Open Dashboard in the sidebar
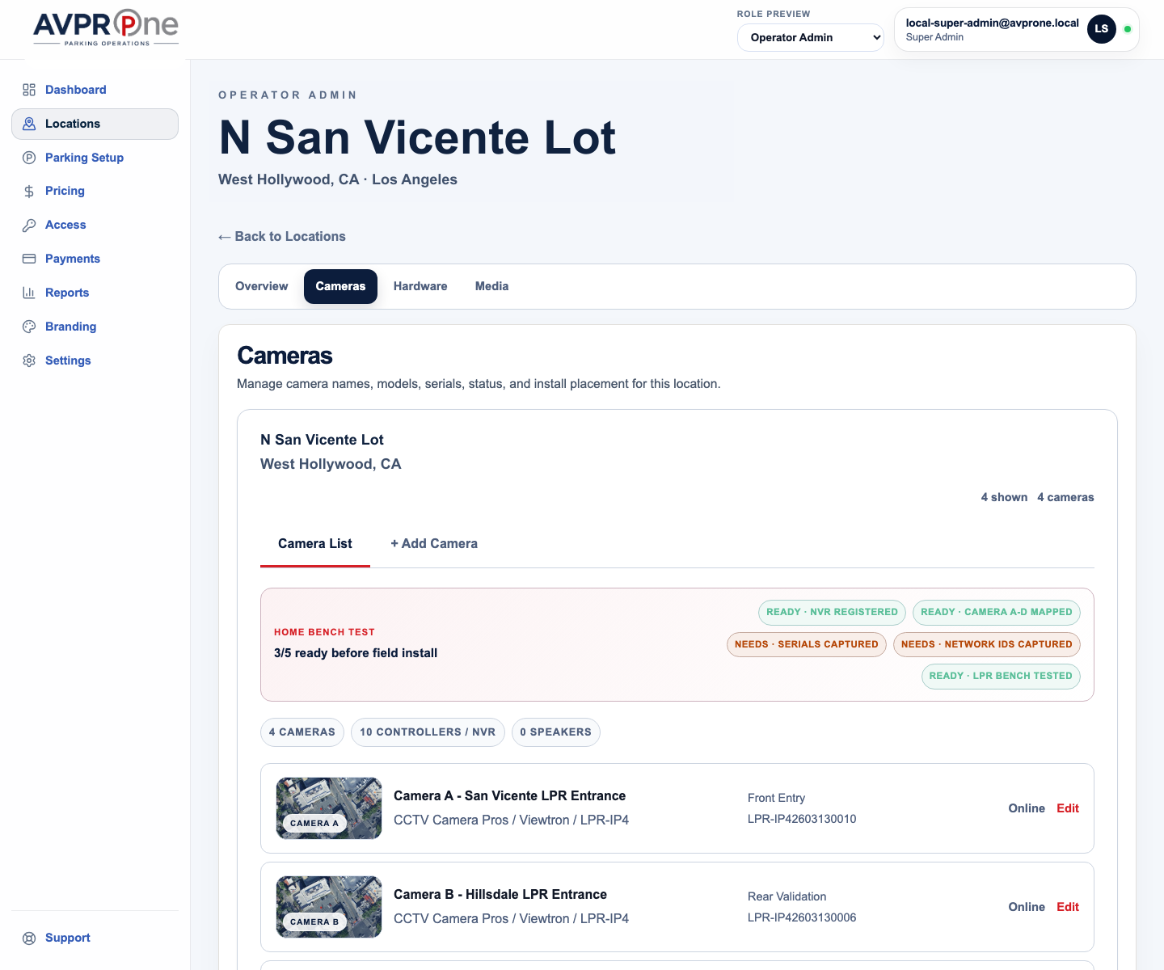The image size is (1164, 970). pyautogui.click(x=95, y=90)
